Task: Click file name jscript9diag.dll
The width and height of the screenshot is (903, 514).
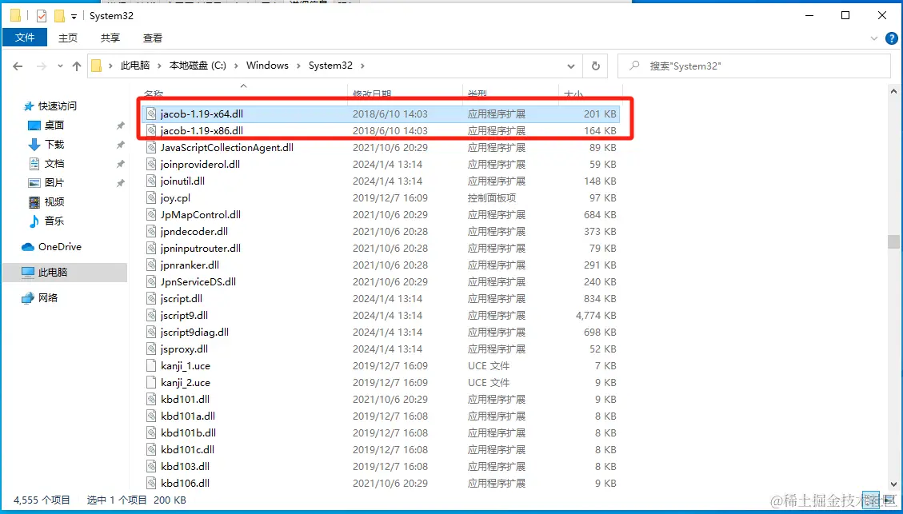Action: (x=194, y=332)
